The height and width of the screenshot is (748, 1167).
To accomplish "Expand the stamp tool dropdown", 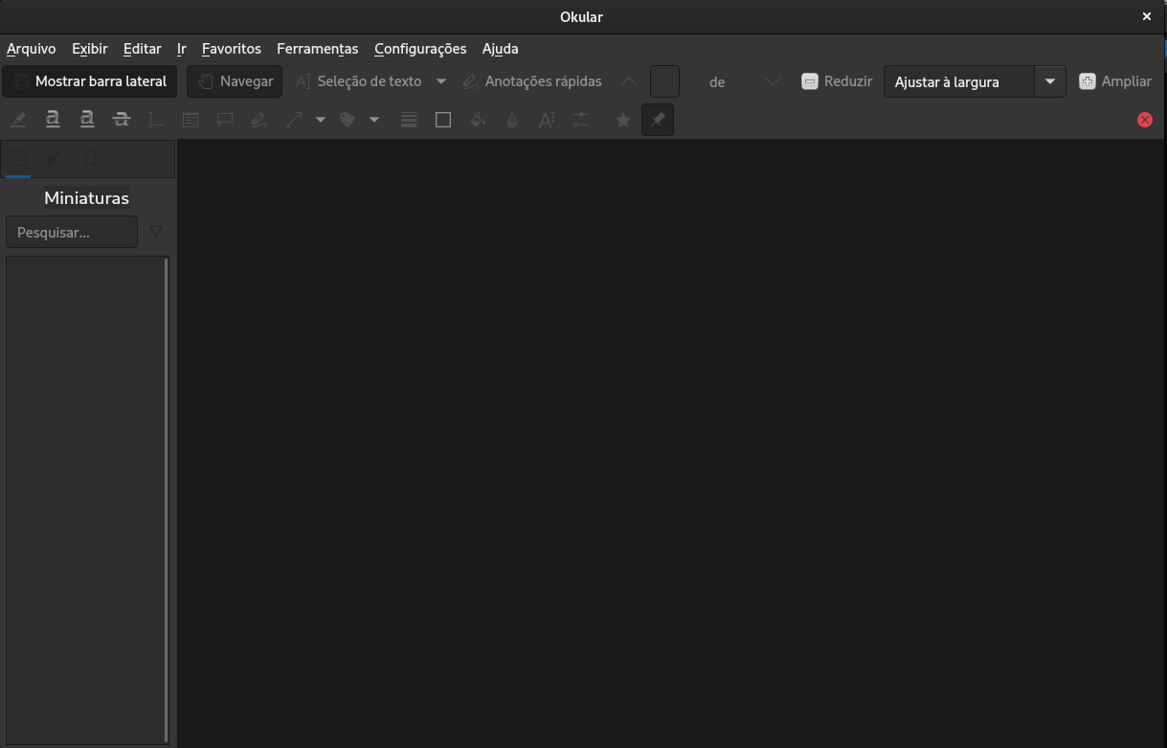I will [374, 120].
